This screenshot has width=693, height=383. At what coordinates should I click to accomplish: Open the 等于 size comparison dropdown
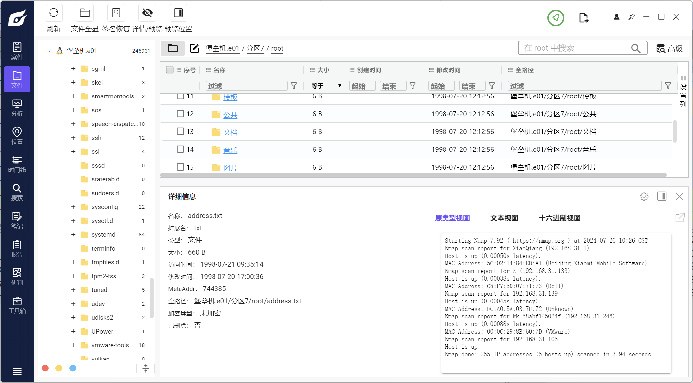326,86
